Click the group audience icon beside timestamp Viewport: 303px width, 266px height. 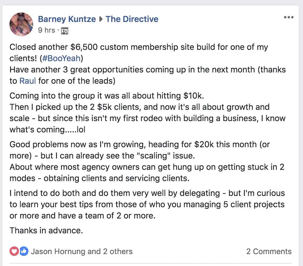(65, 31)
